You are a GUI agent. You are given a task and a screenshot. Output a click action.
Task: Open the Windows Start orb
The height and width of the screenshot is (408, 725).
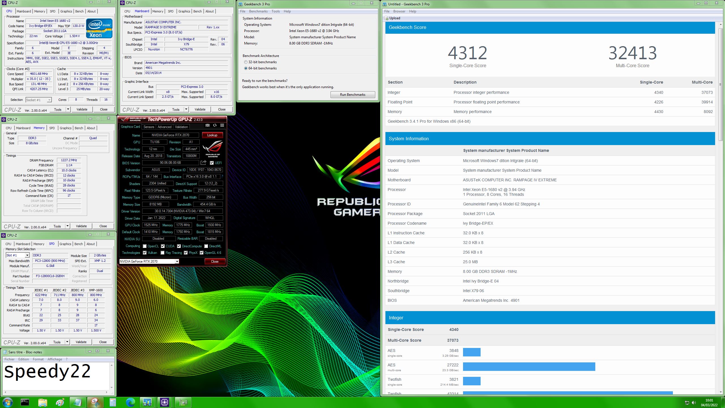click(7, 402)
